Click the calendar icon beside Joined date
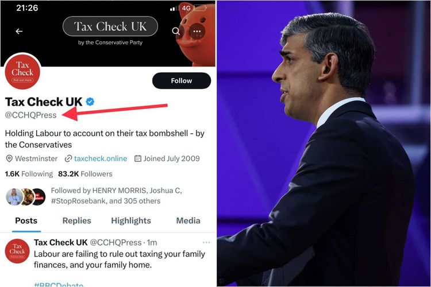This screenshot has width=431, height=287. [138, 158]
